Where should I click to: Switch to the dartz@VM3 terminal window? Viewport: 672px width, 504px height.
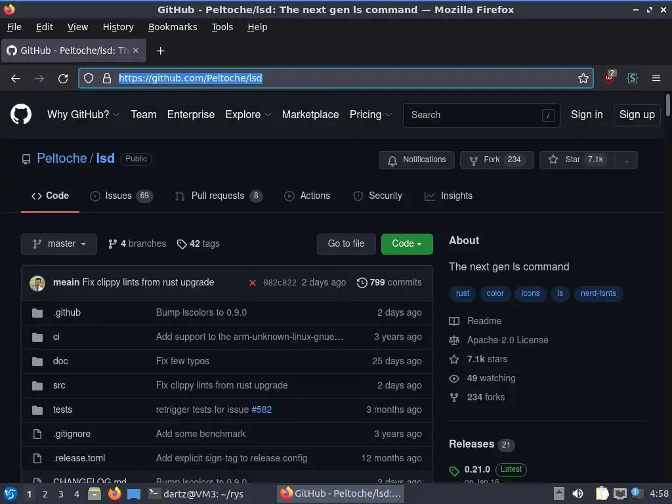(196, 493)
